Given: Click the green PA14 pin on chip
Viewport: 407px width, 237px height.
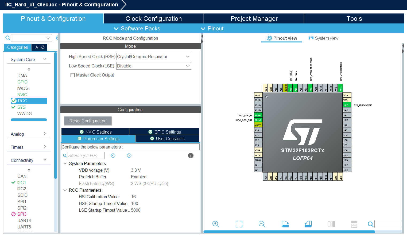Looking at the screenshot, I should (340, 88).
